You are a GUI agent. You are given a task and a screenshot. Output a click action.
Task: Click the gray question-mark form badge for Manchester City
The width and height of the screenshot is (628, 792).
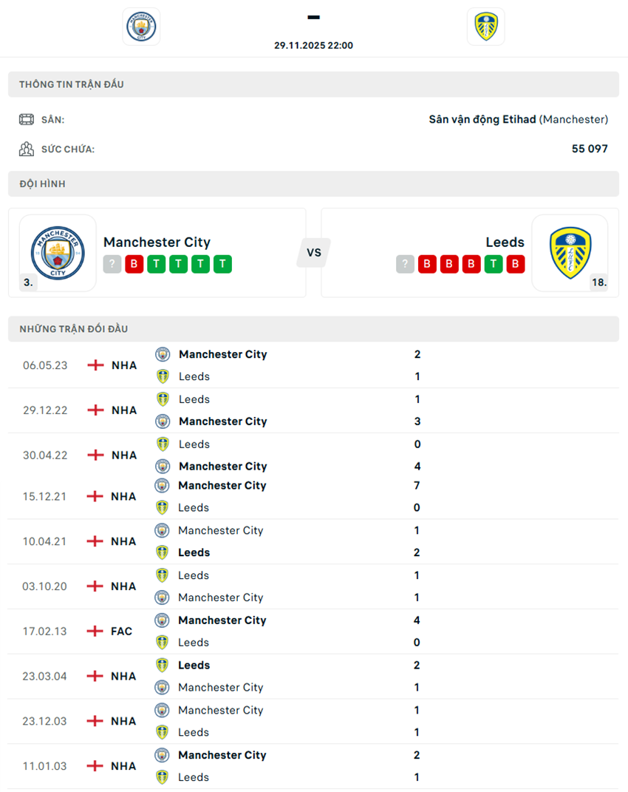pos(112,264)
